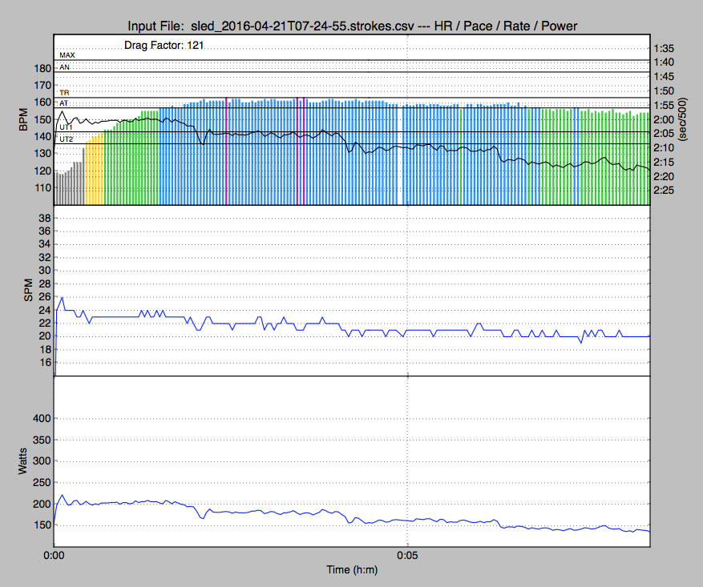
Task: Select the UT1 zone label
Action: tap(67, 127)
